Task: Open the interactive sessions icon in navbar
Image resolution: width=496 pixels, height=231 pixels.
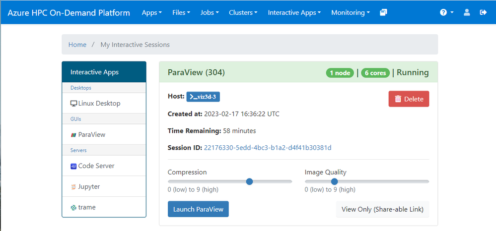Action: click(x=383, y=12)
